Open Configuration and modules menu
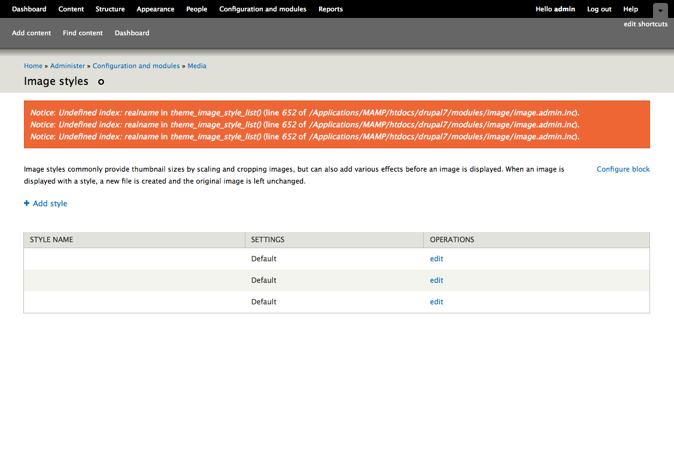 pyautogui.click(x=263, y=9)
